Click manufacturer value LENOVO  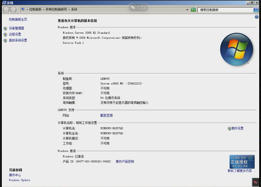(x=105, y=79)
